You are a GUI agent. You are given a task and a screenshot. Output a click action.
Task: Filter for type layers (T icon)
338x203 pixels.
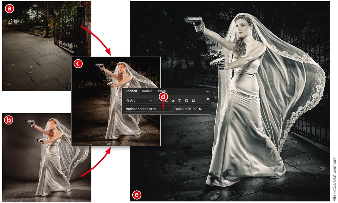(180, 101)
